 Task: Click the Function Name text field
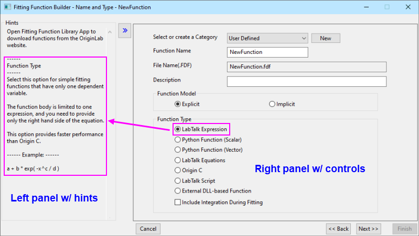[x=267, y=52]
